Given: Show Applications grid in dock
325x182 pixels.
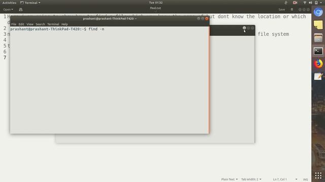Looking at the screenshot, I should 318,175.
